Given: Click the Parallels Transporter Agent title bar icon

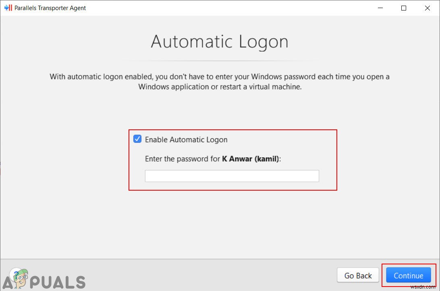Looking at the screenshot, I should [x=8, y=8].
